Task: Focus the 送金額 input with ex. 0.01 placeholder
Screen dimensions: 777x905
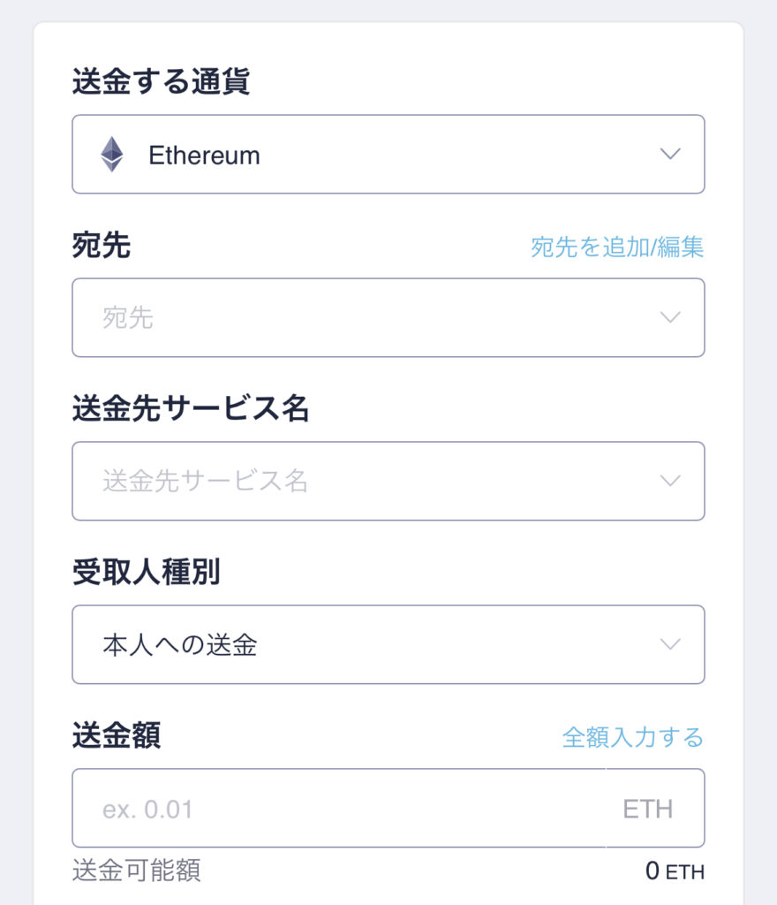Action: [339, 808]
